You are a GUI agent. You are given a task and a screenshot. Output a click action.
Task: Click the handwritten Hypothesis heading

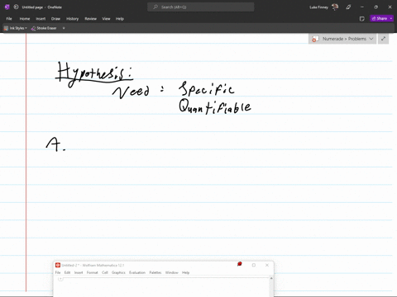[x=94, y=73]
